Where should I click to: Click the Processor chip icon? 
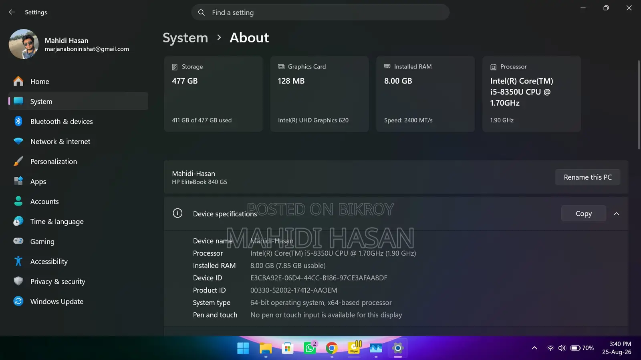[493, 67]
